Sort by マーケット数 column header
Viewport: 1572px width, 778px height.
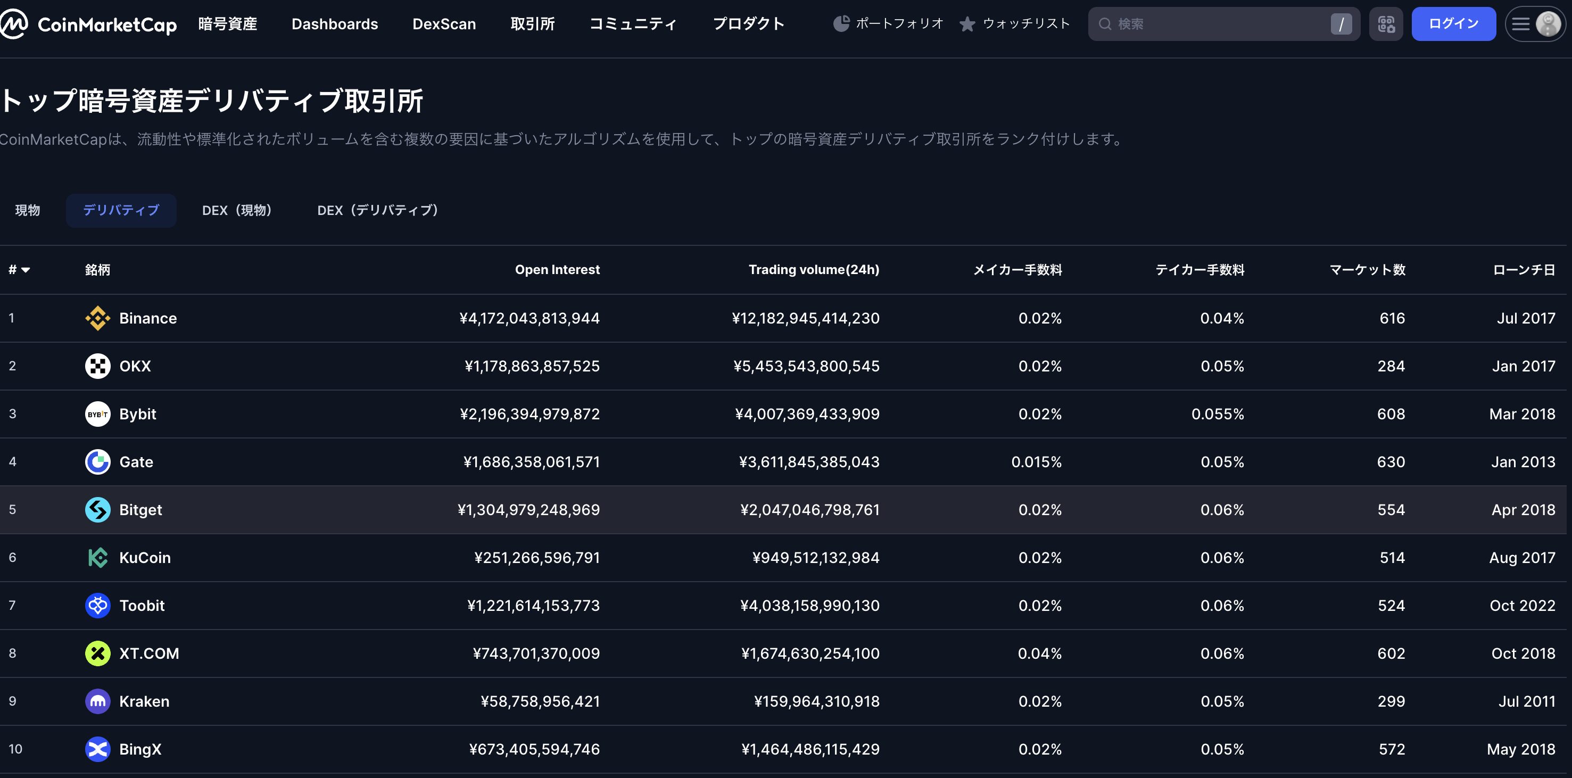[1367, 270]
